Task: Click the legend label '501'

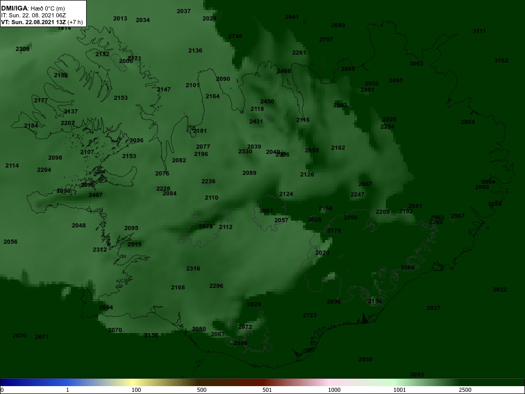Action: 268,390
